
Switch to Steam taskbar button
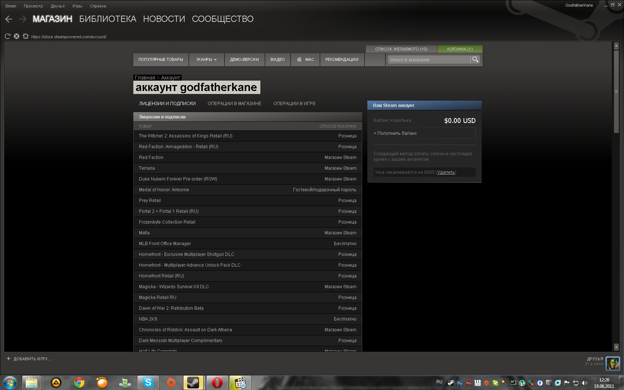coord(193,383)
